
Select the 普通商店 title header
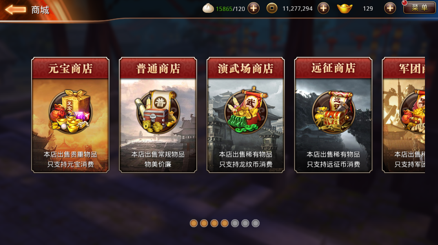coord(158,68)
